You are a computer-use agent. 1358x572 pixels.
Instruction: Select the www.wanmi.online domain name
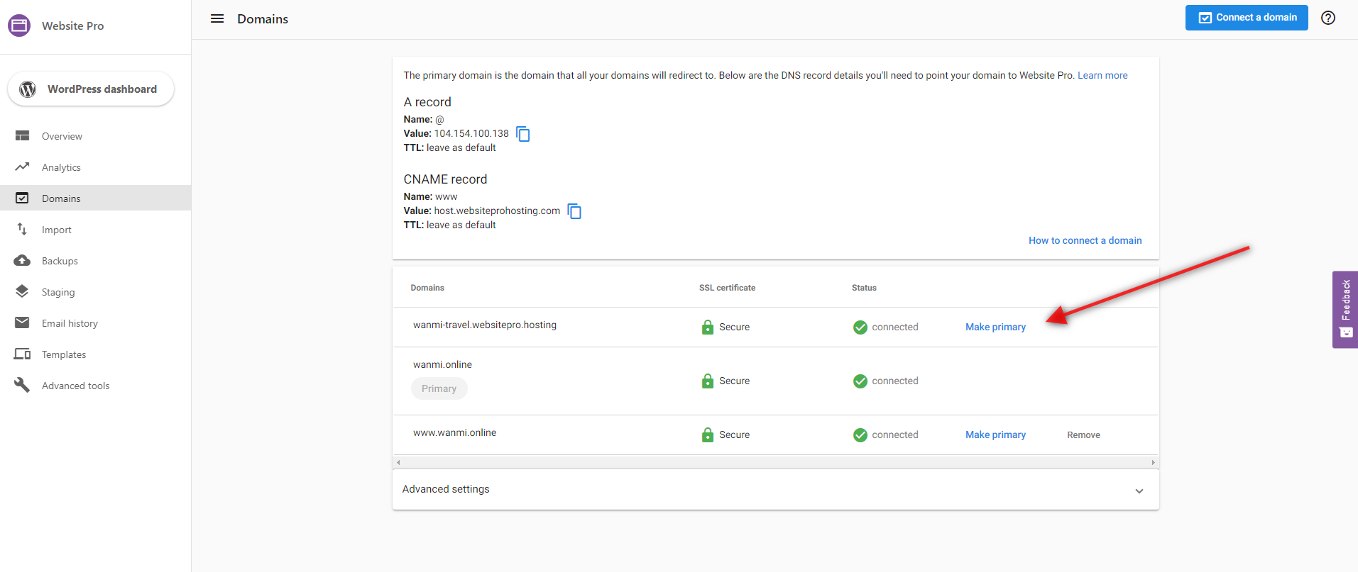click(454, 432)
